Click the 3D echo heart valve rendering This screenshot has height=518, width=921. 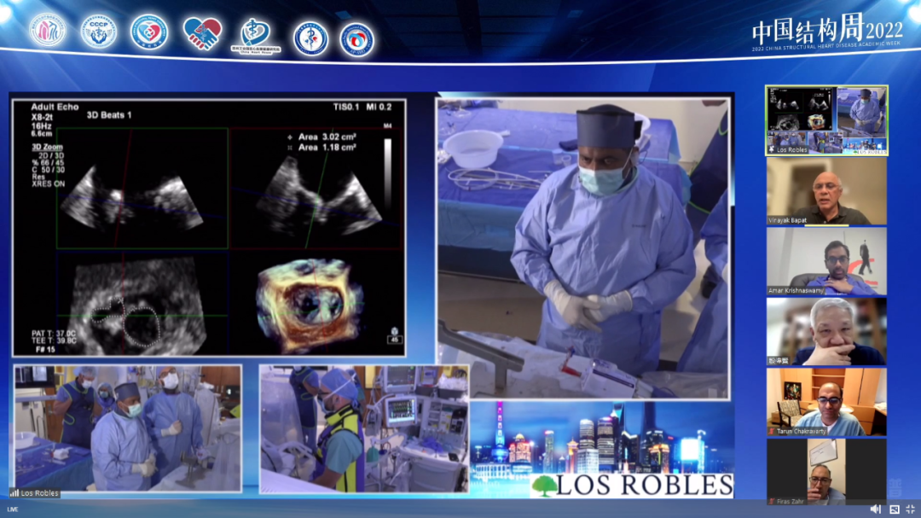click(310, 305)
